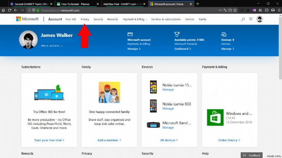The image size is (282, 158).
Task: Click the site secure padlock icon
Action: pos(38,10)
